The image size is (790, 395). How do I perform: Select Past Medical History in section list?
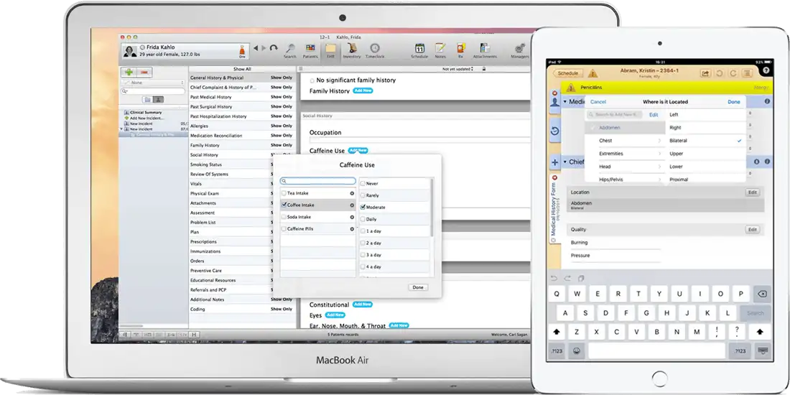242,97
